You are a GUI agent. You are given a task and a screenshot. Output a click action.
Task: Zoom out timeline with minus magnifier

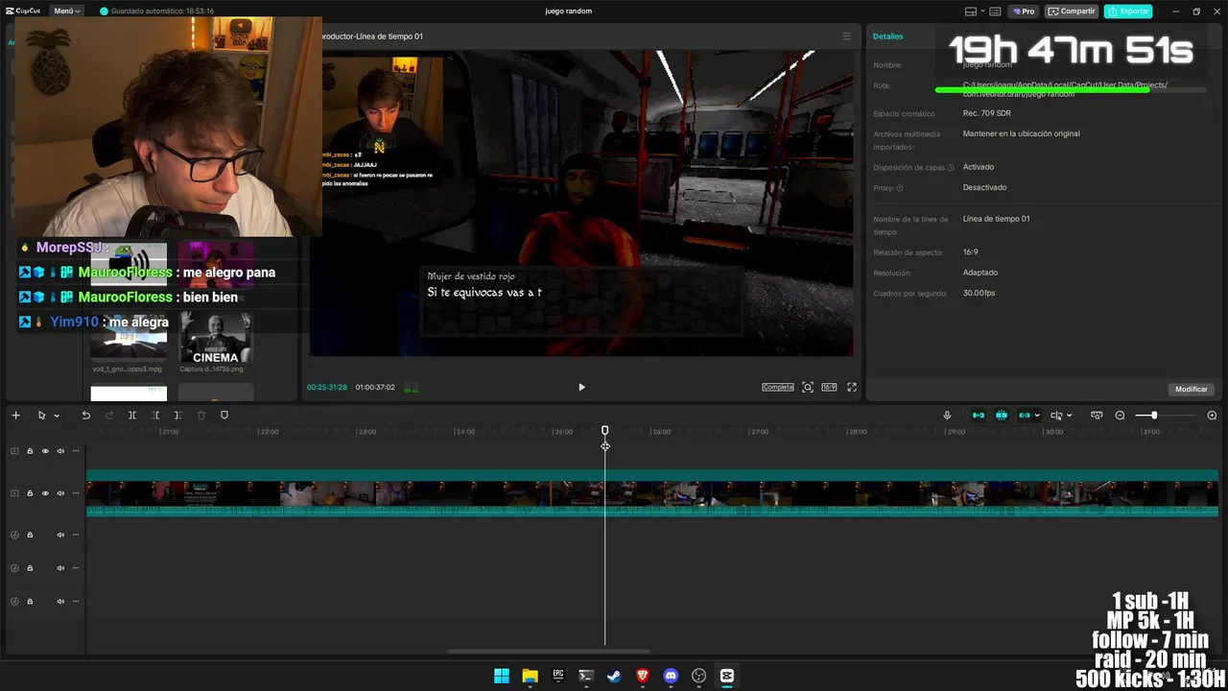click(x=1120, y=416)
